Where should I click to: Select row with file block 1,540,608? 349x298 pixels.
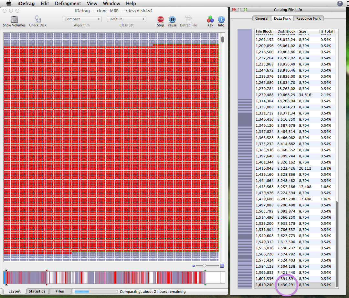click(295, 236)
